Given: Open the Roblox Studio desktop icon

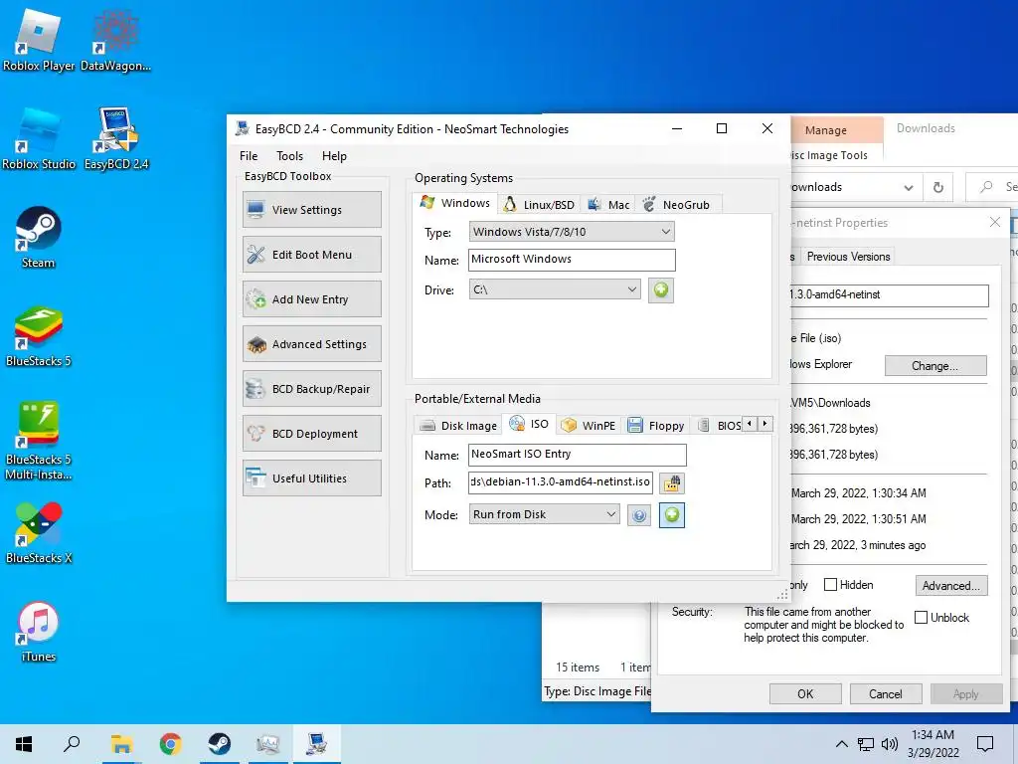Looking at the screenshot, I should pos(39,138).
